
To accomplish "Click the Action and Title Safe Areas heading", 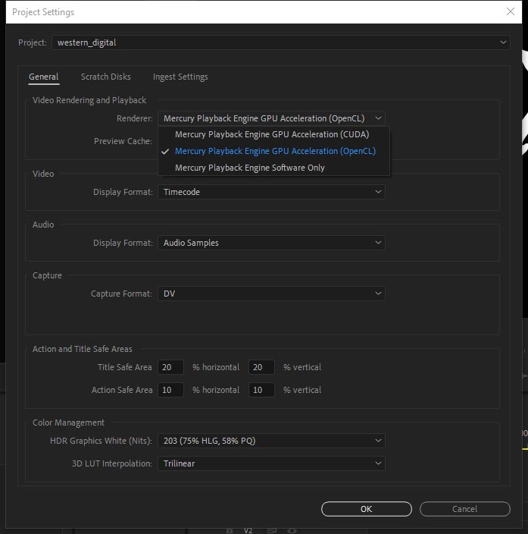I will [83, 349].
